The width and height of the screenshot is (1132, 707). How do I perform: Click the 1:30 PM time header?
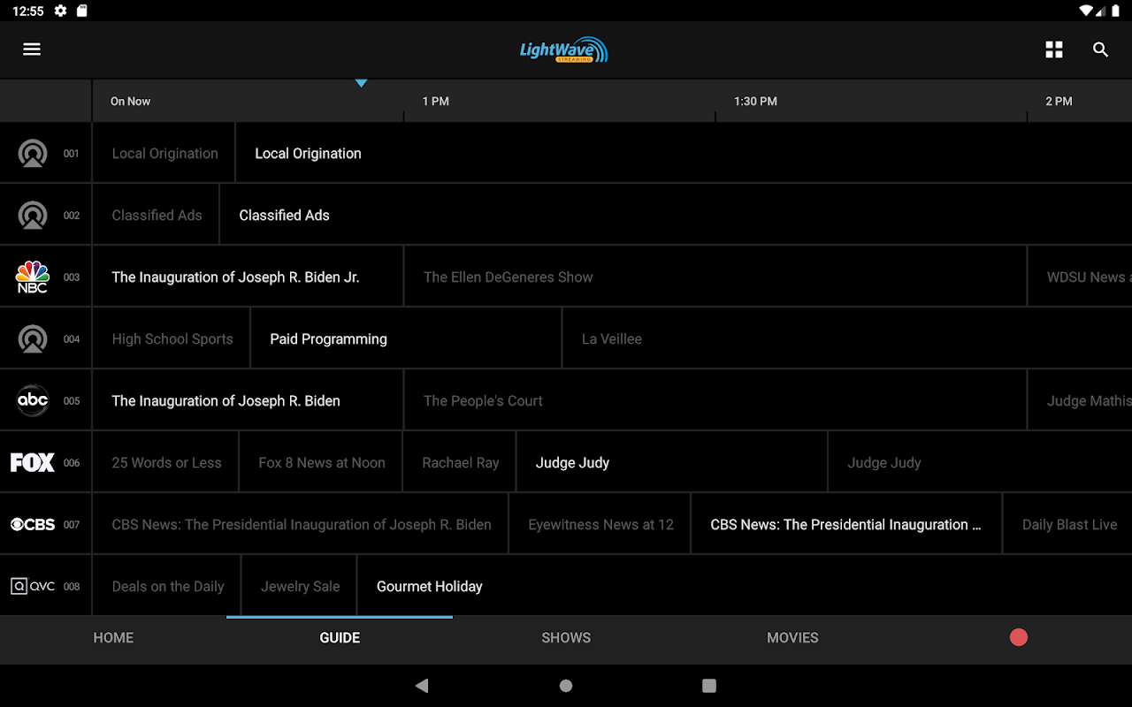tap(755, 102)
